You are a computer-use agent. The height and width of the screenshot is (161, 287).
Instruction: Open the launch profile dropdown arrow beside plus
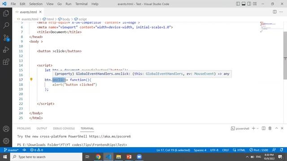coord(258,128)
